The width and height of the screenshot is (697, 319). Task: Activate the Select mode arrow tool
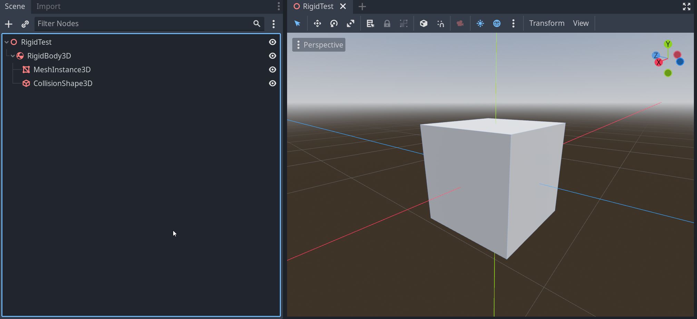tap(297, 23)
